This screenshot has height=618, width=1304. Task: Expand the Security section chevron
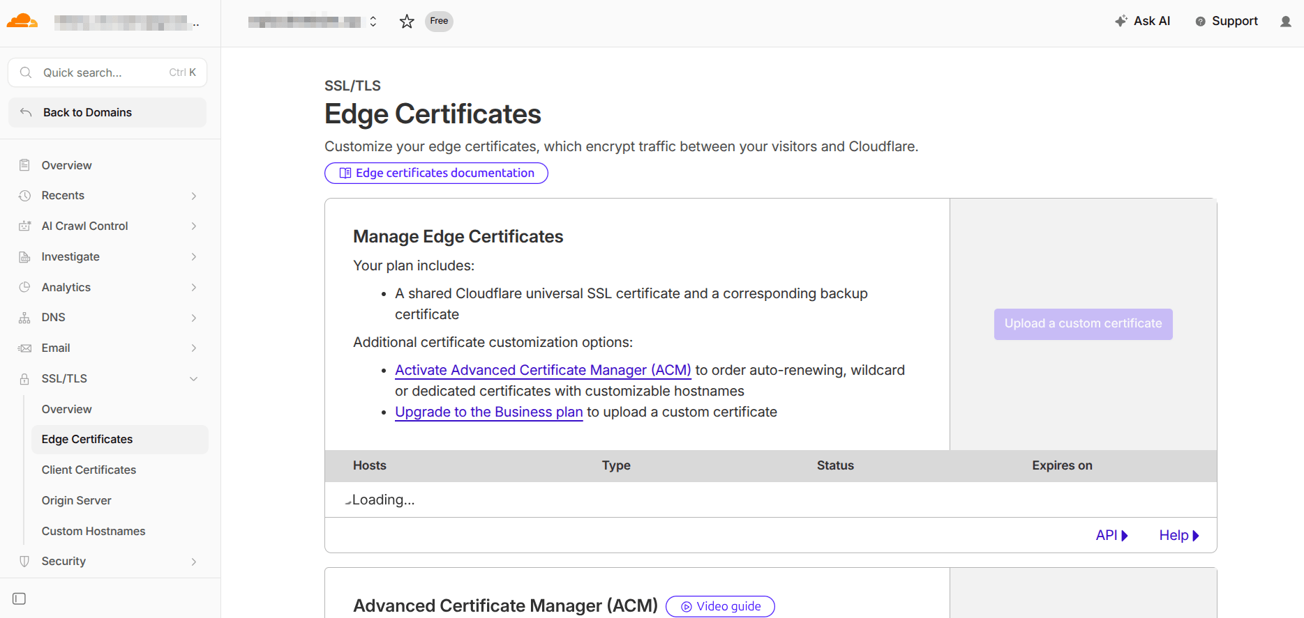(x=194, y=561)
